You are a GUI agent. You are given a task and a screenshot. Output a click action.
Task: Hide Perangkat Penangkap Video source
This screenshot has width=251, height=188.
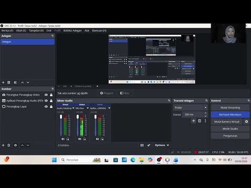click(46, 95)
